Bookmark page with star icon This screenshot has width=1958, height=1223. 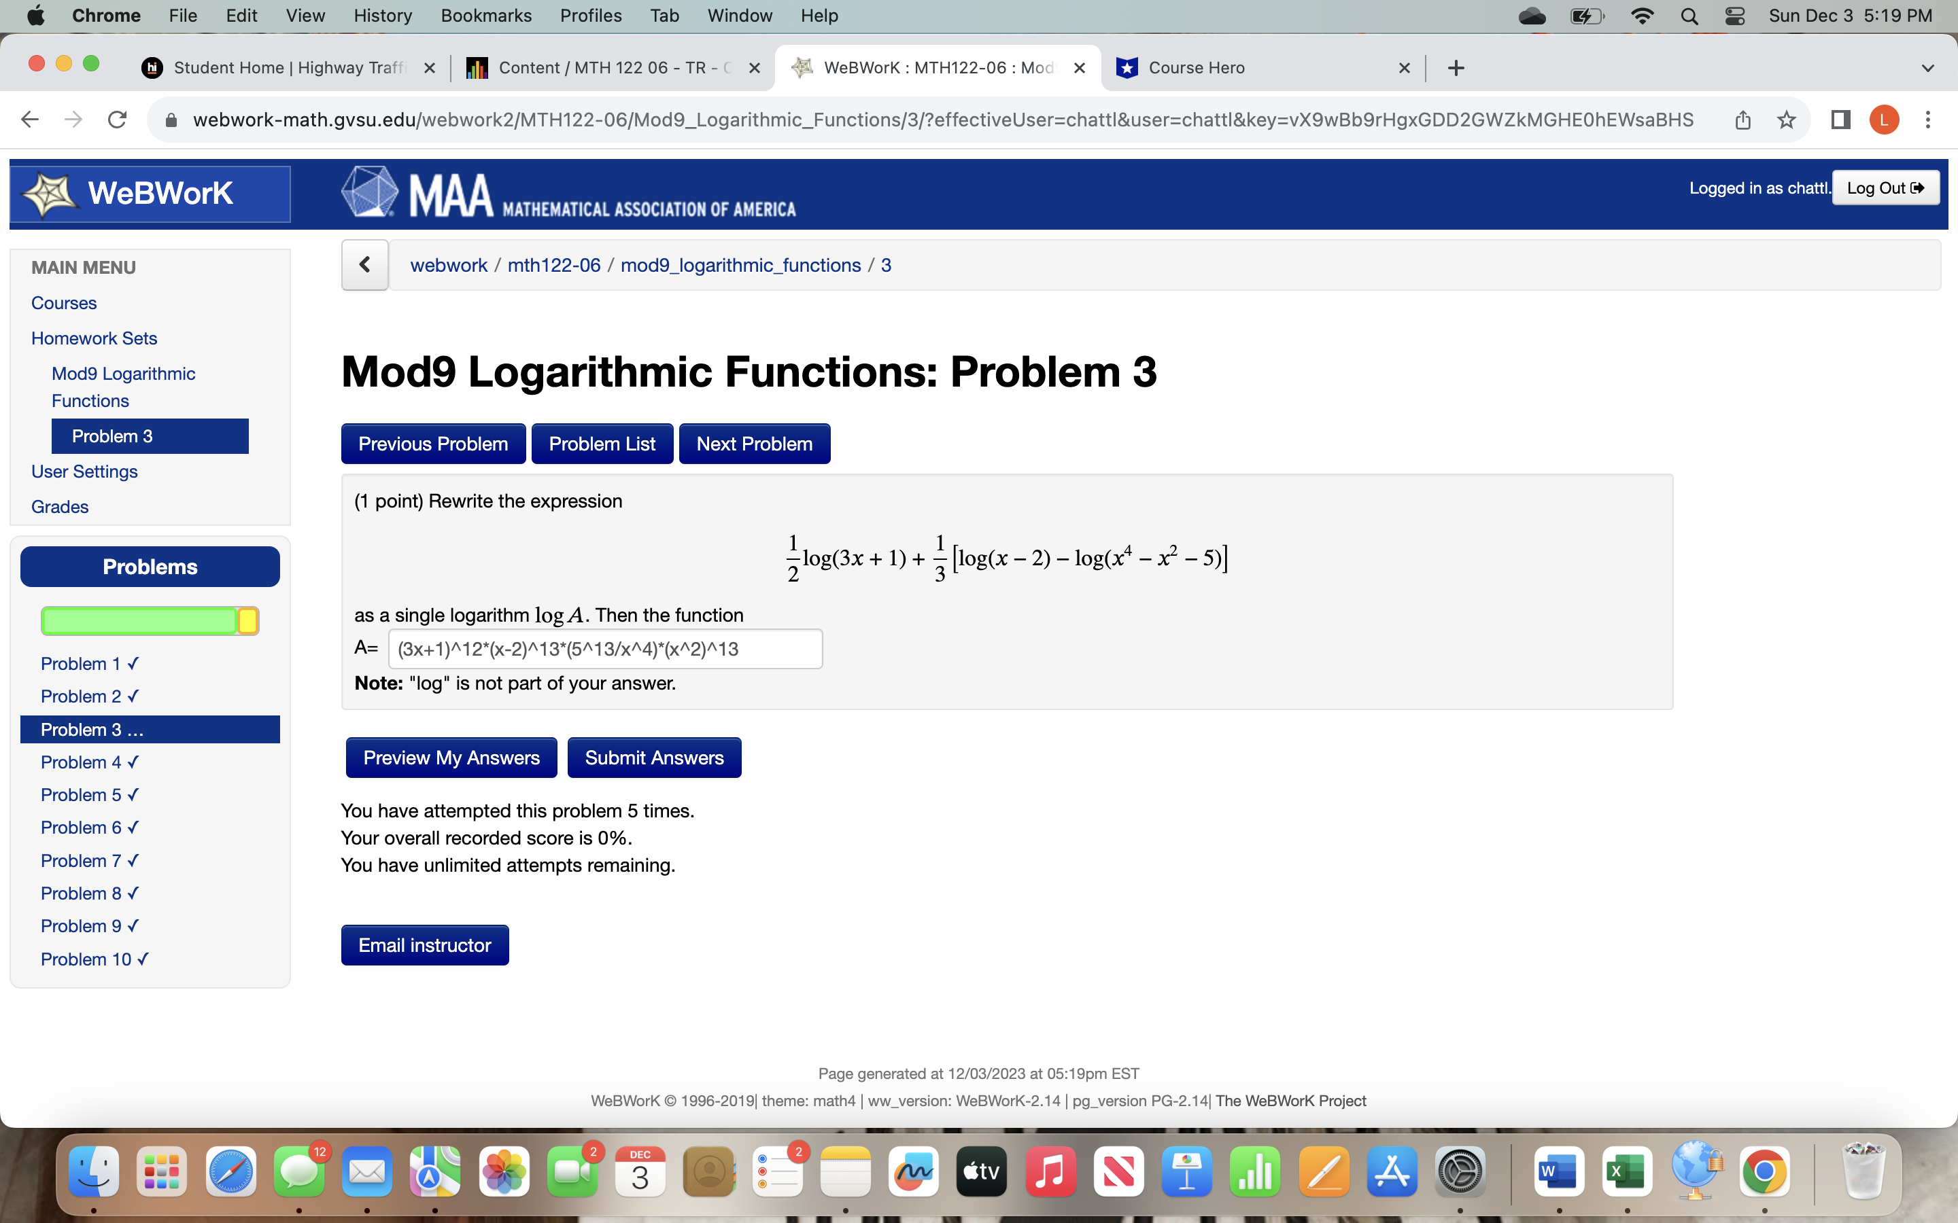pos(1787,120)
